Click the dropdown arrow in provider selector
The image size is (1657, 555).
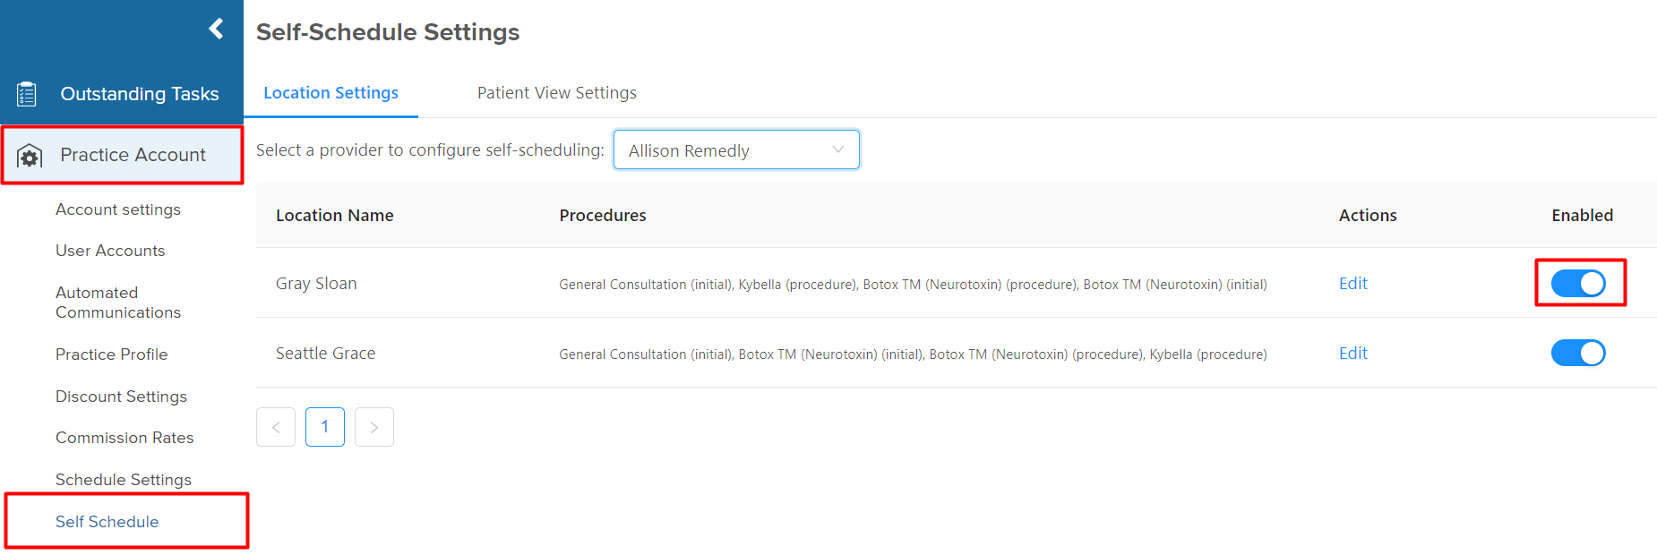838,149
